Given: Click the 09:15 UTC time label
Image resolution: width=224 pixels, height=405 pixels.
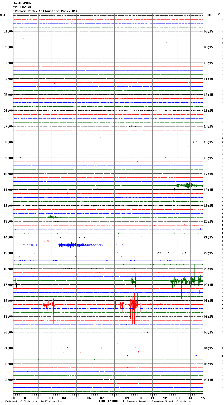Looking at the screenshot, I should coord(208,47).
